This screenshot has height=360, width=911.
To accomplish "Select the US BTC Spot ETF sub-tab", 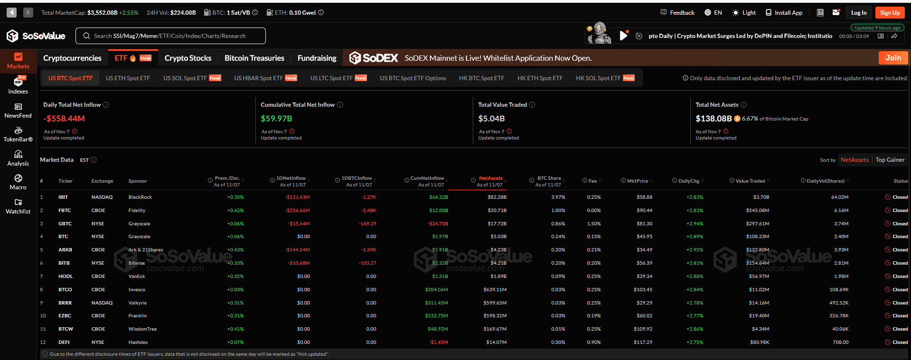I will [70, 78].
